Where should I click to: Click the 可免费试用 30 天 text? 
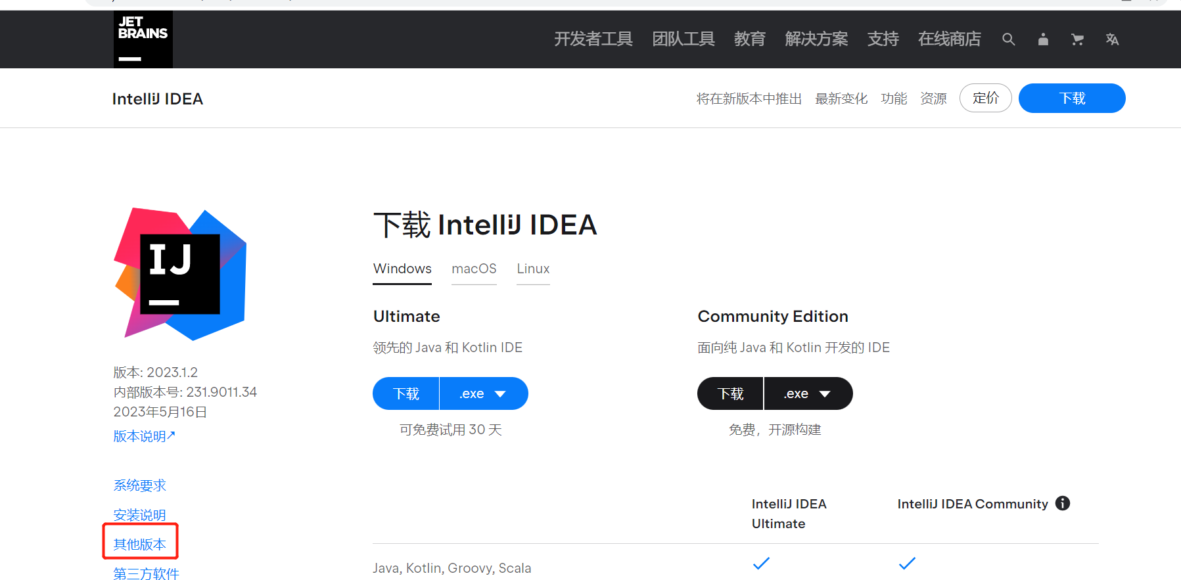coord(451,430)
